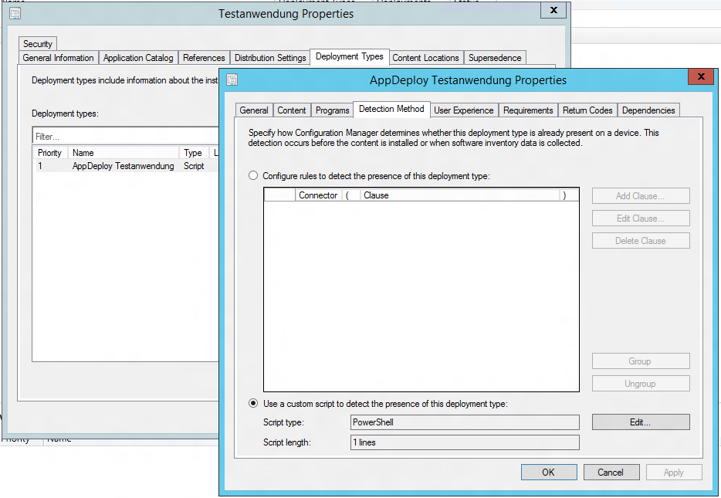The image size is (721, 498).
Task: Switch to the Content tab
Action: point(292,110)
